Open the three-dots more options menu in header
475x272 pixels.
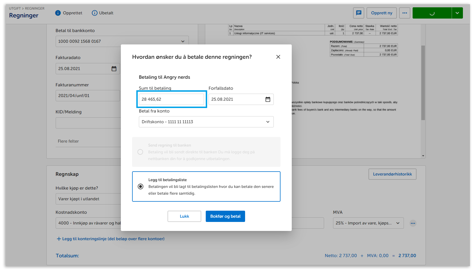coord(404,13)
